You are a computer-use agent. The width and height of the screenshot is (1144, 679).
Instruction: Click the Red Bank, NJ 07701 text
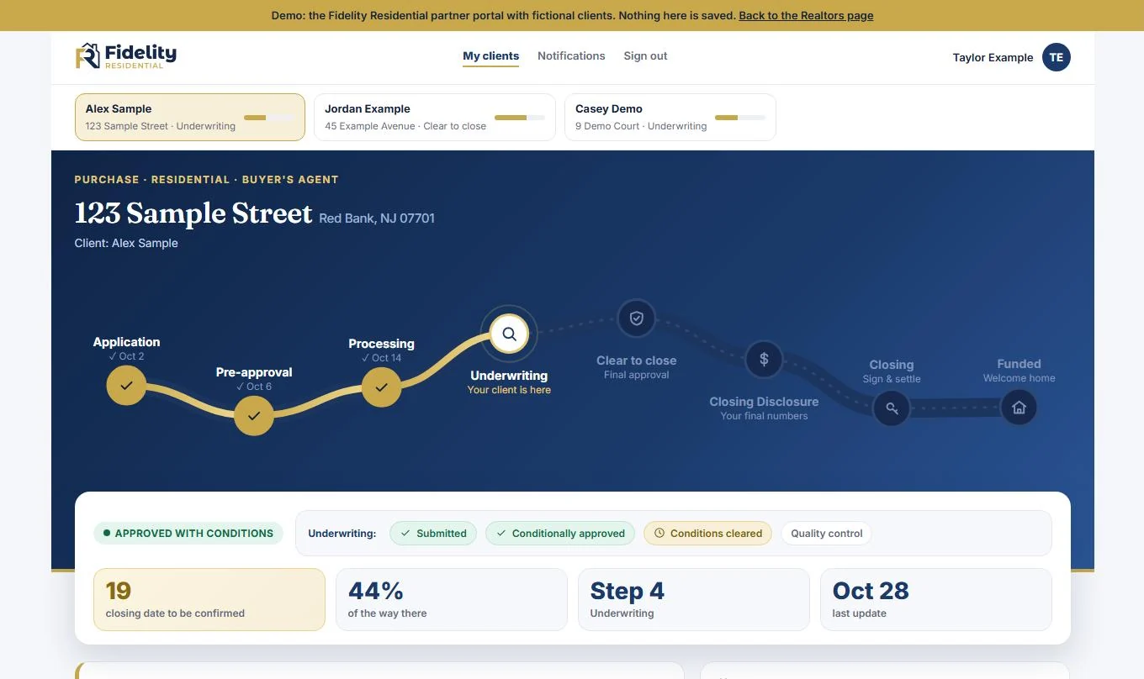[377, 218]
